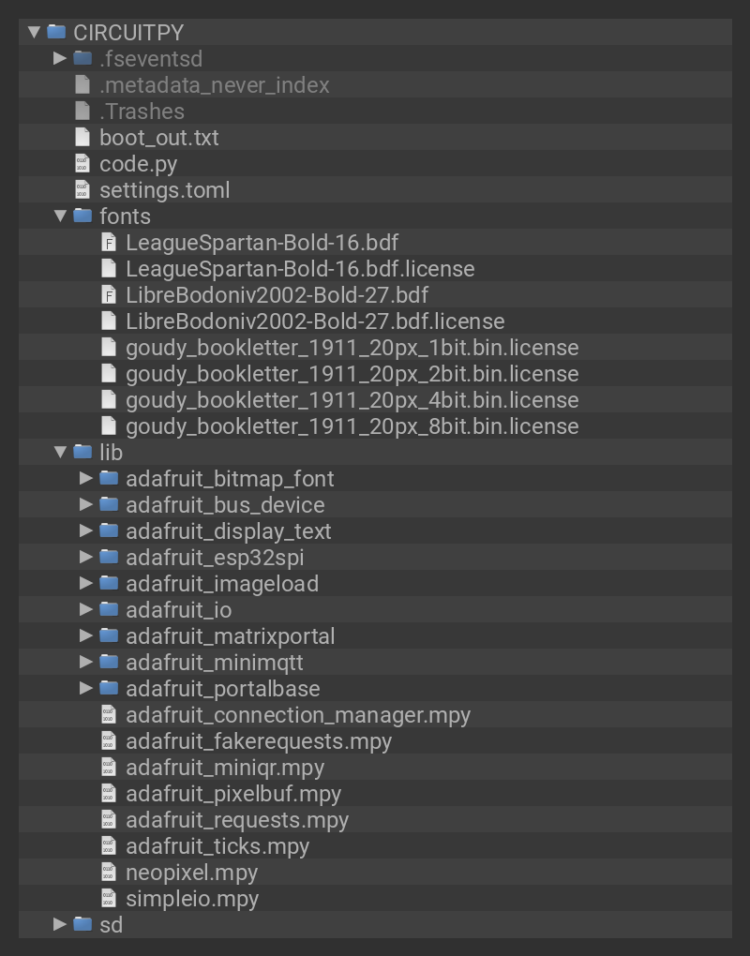The image size is (750, 956).
Task: Expand the adafruit_esp32spi folder arrow
Action: (86, 558)
